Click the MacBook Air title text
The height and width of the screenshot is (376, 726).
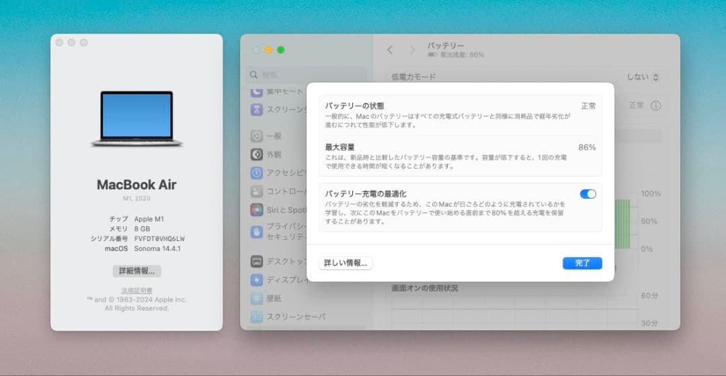[x=136, y=185]
